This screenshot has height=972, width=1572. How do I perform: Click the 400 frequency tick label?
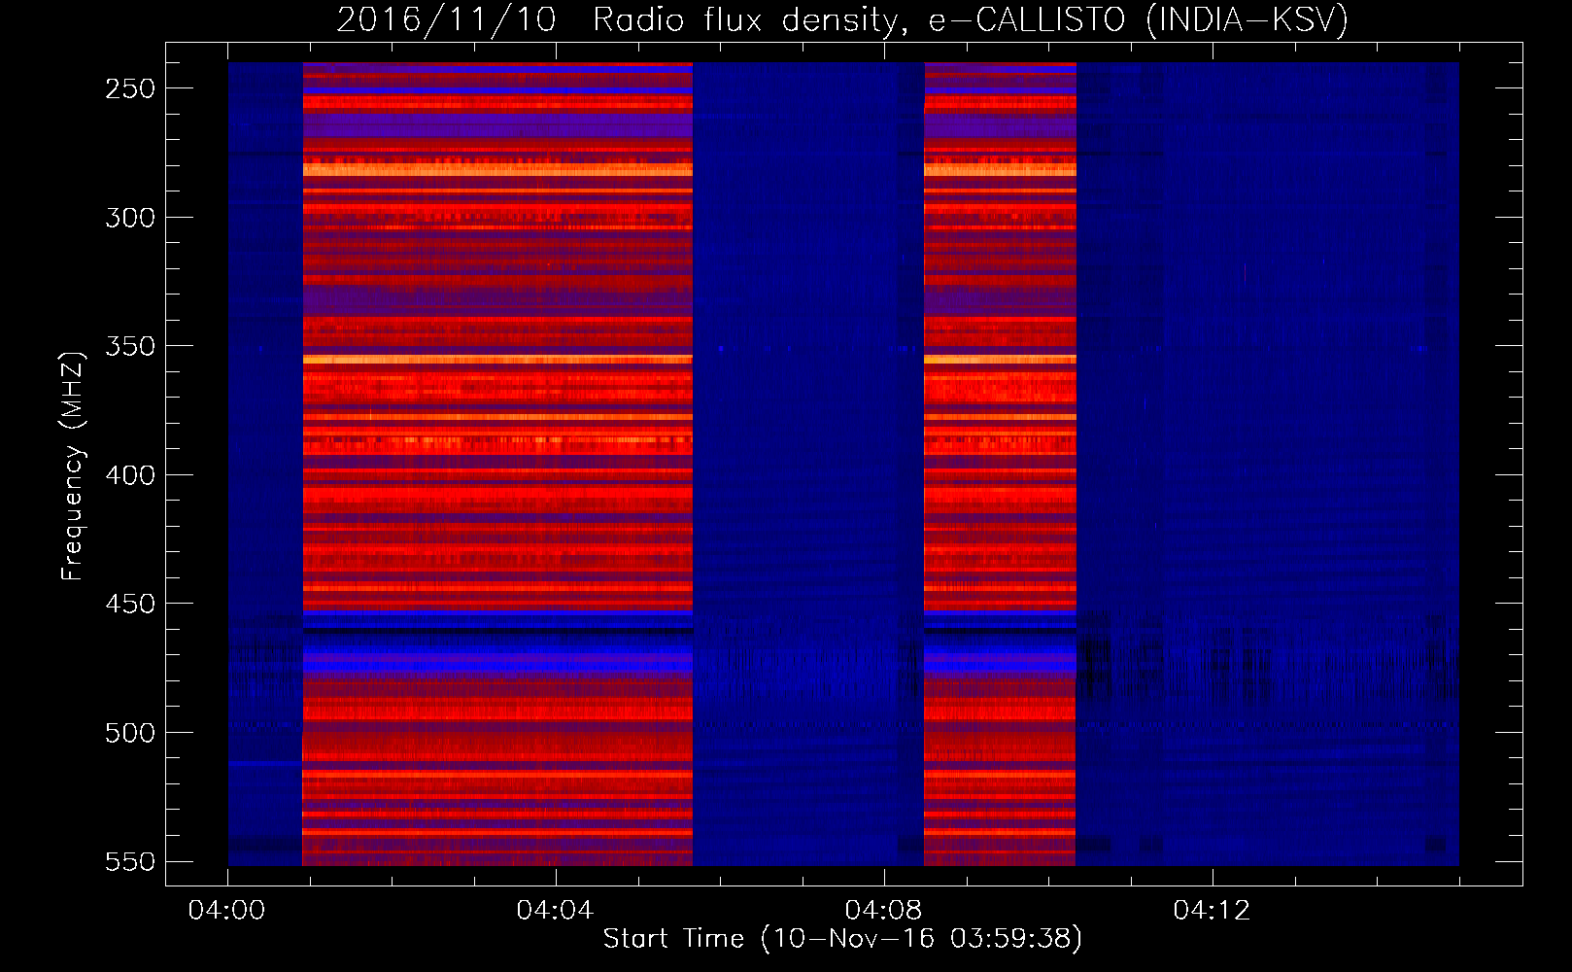pos(130,475)
